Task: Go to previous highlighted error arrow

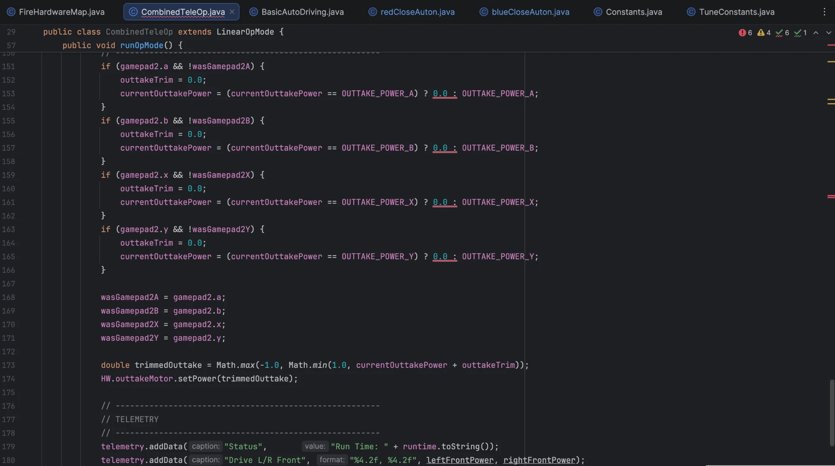Action: (x=816, y=33)
